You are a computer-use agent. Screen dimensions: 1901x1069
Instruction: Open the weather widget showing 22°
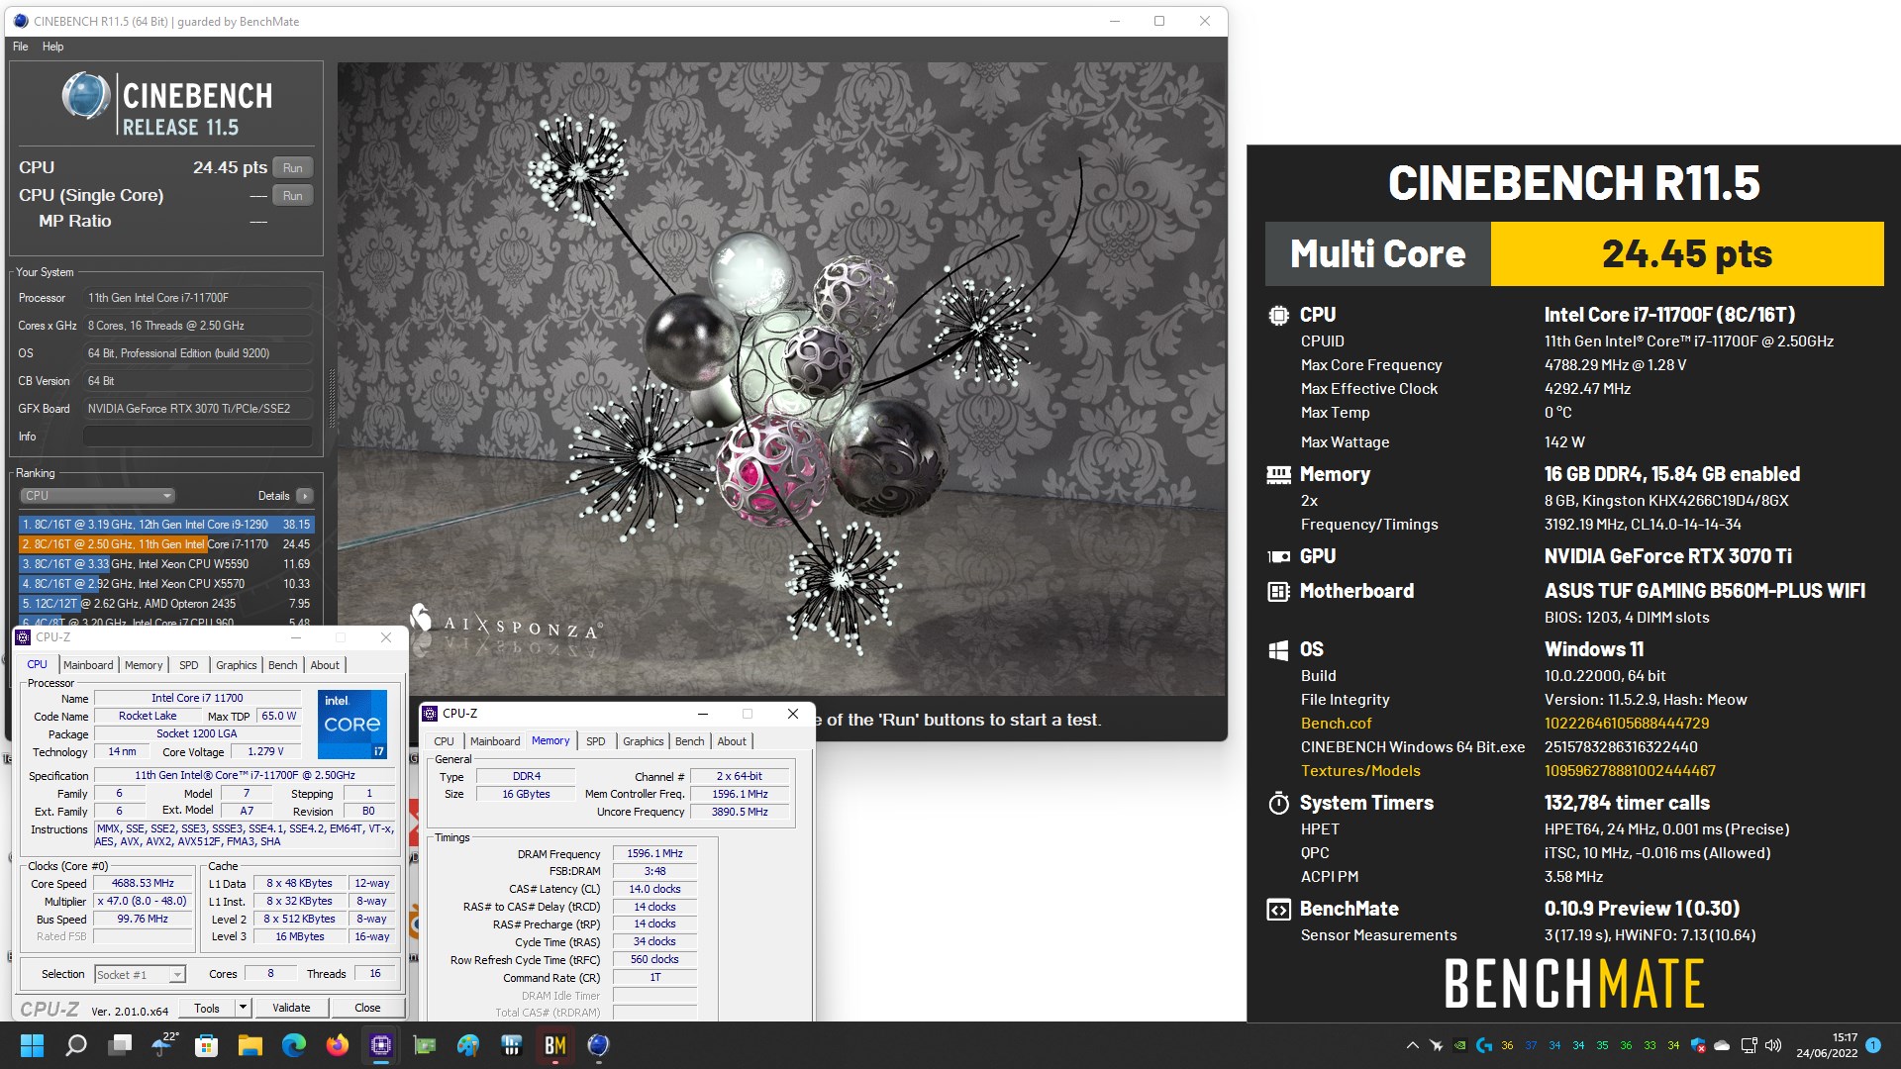point(164,1044)
